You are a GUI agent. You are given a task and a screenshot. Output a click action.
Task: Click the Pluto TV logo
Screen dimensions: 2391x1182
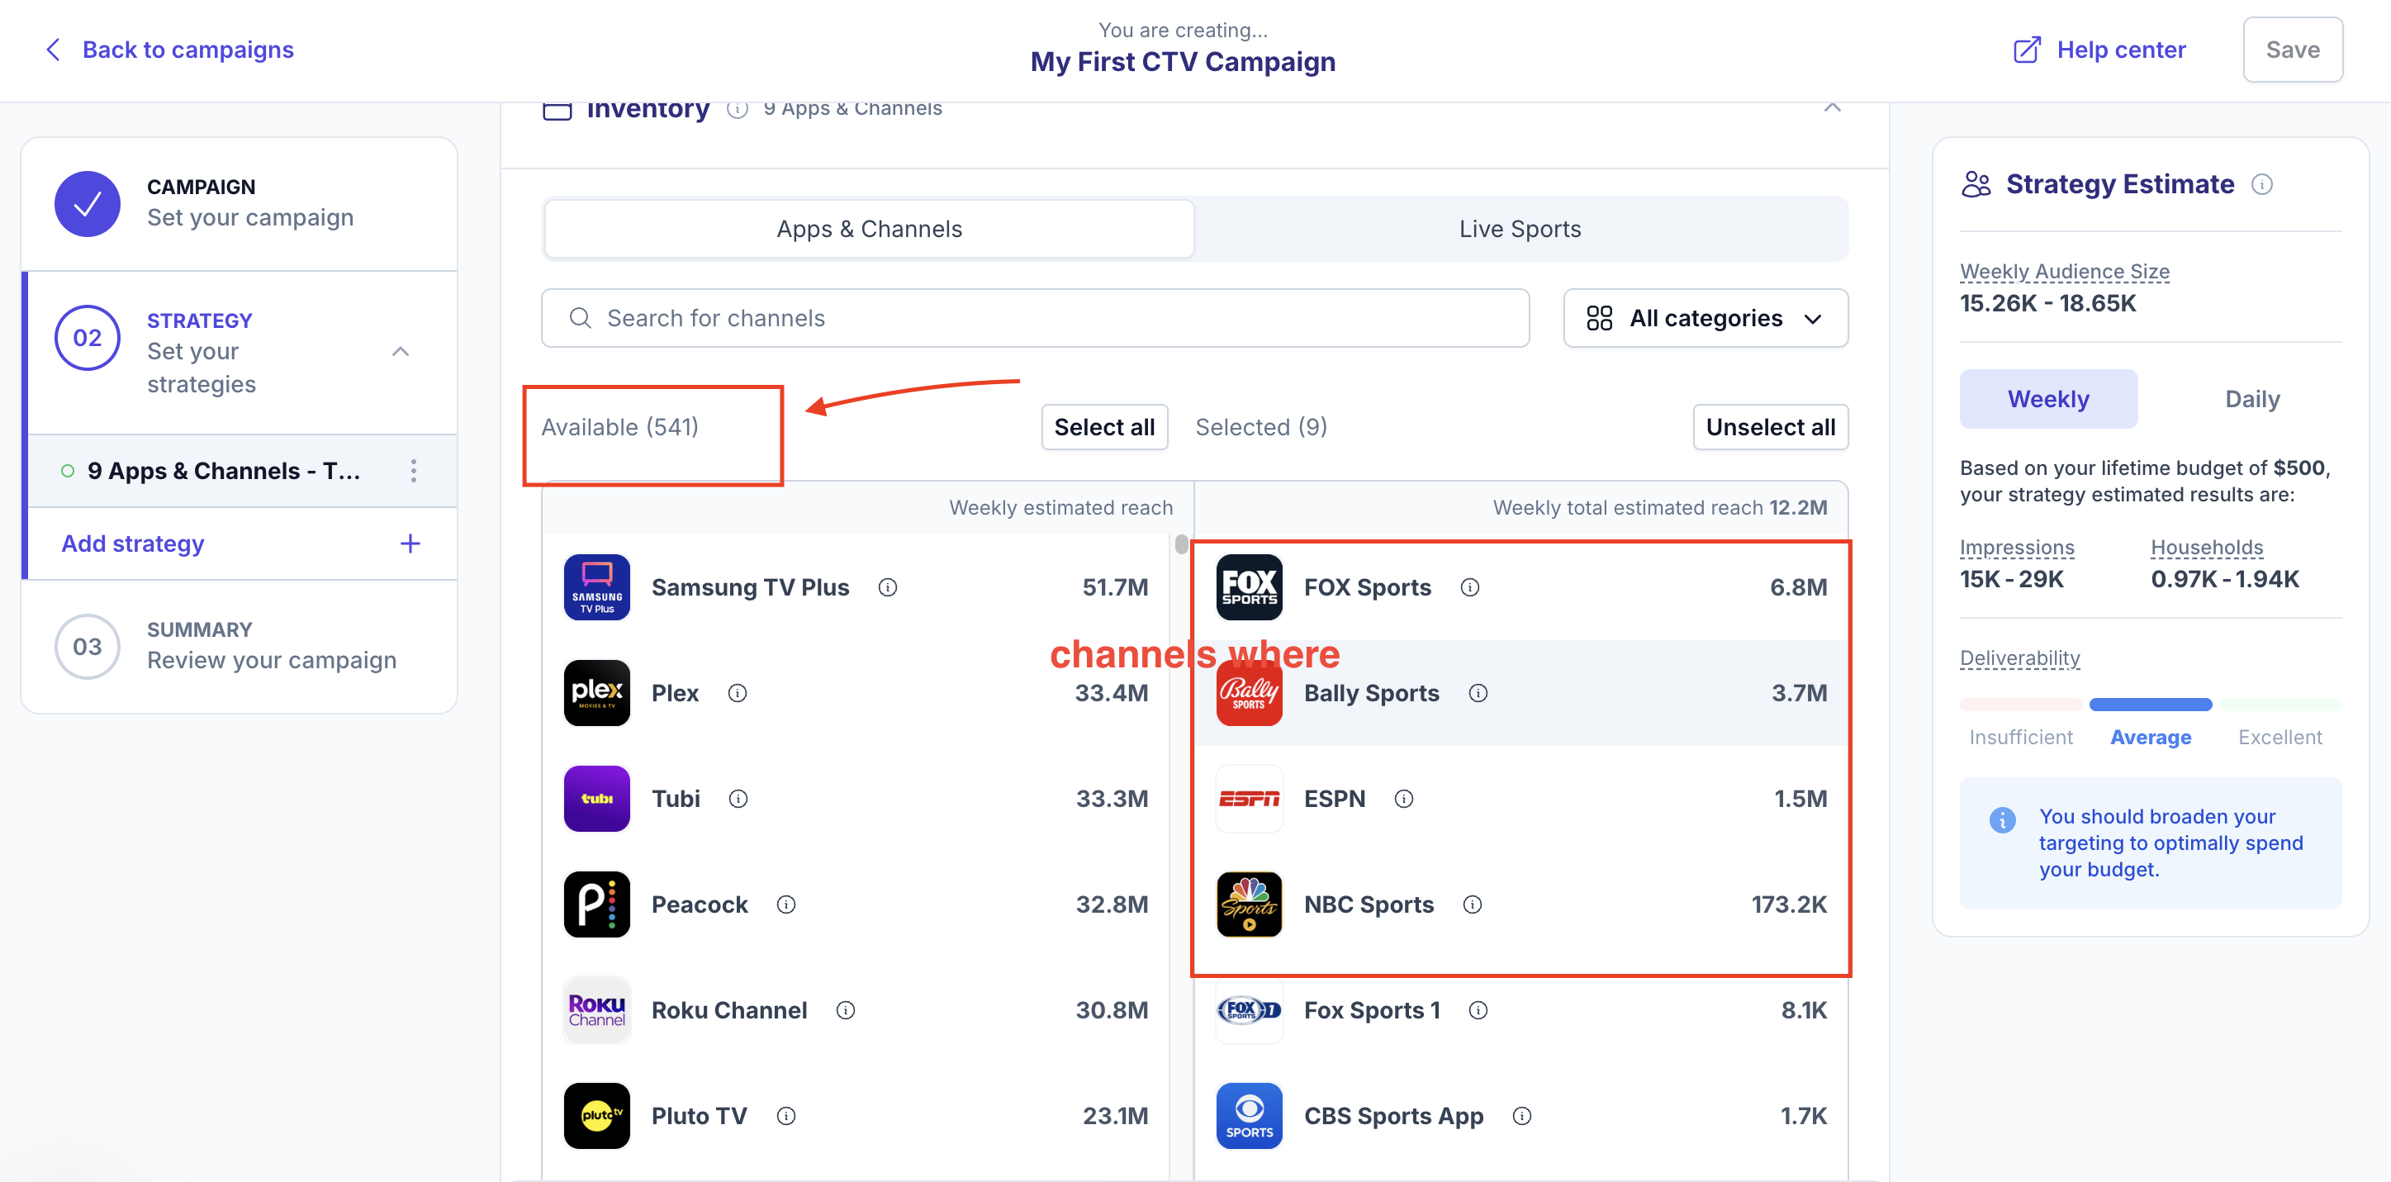coord(597,1116)
